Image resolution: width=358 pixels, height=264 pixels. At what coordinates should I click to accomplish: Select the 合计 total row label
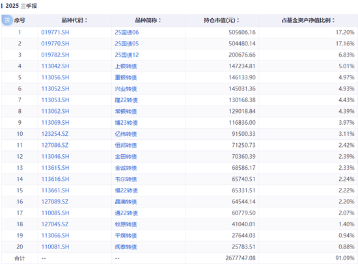[20, 258]
